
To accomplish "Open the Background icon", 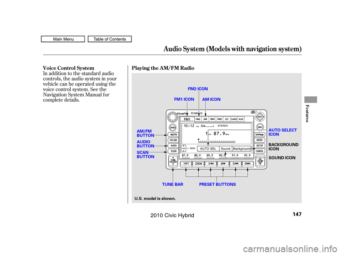I will pyautogui.click(x=242, y=149).
